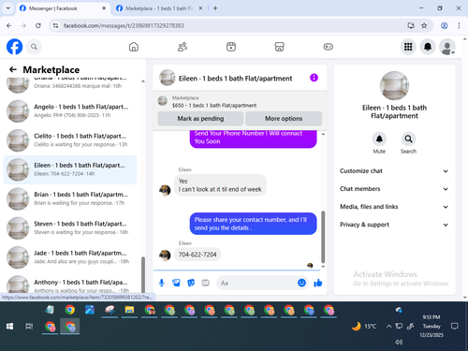Viewport: 468px width, 351px height.
Task: Expand Privacy & support section
Action: (394, 225)
